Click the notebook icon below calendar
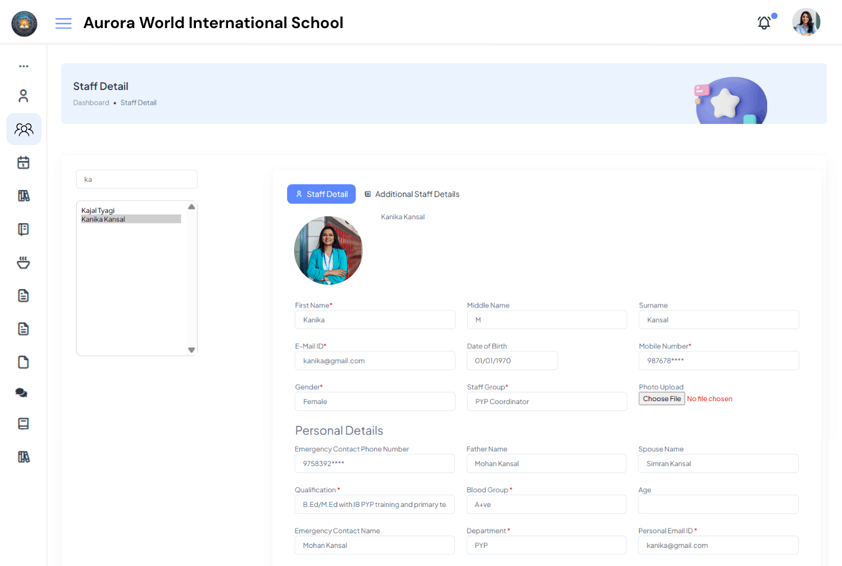842x566 pixels. pos(23,229)
